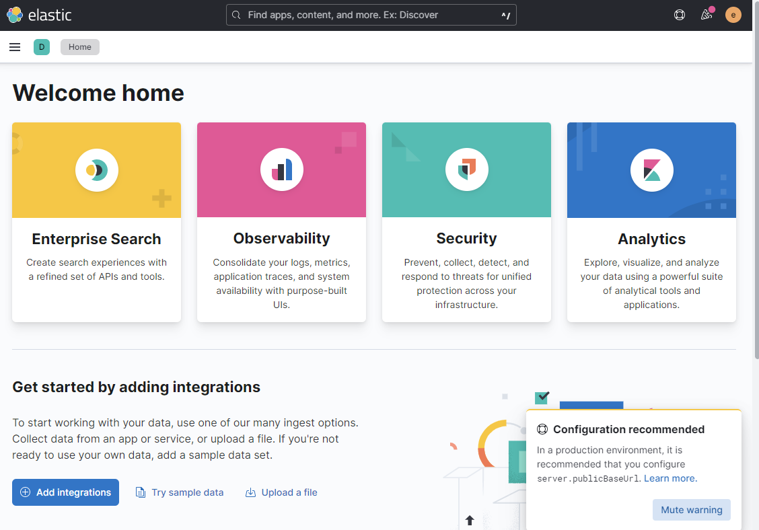The width and height of the screenshot is (759, 530).
Task: Open the Security card title
Action: pyautogui.click(x=466, y=238)
